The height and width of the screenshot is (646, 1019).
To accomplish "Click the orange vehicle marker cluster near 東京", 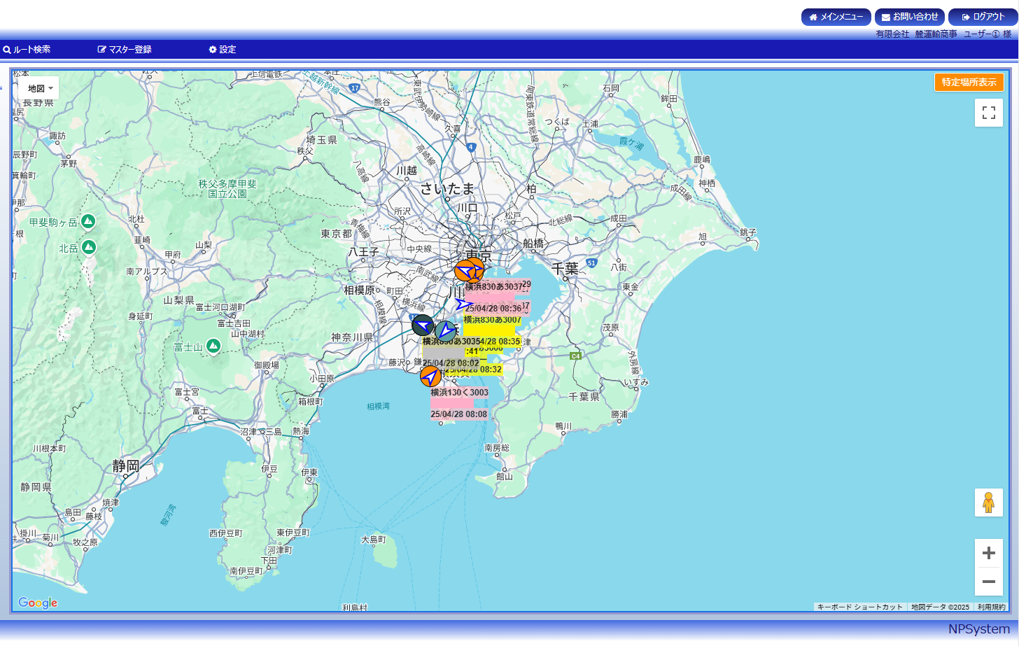I will [469, 269].
